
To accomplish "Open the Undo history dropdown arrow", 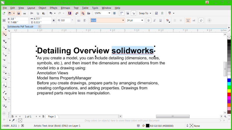I will pyautogui.click(x=55, y=13).
